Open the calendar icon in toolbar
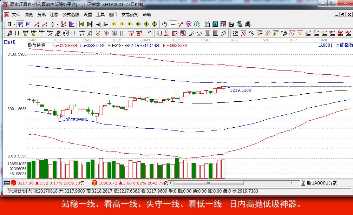353x215 pixels. click(x=207, y=24)
